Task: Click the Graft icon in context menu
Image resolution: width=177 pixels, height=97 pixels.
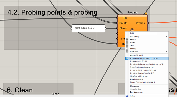Action: [x=127, y=46]
